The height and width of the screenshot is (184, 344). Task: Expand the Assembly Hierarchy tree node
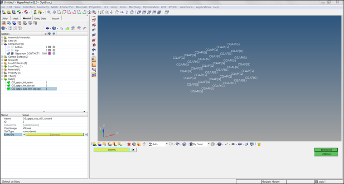(x=2, y=37)
